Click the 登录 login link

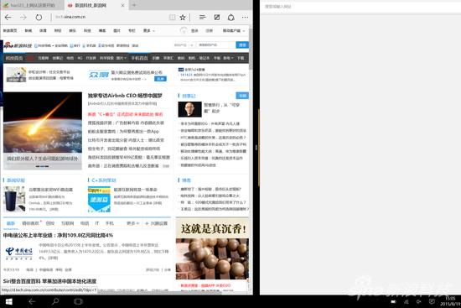pyautogui.click(x=194, y=30)
